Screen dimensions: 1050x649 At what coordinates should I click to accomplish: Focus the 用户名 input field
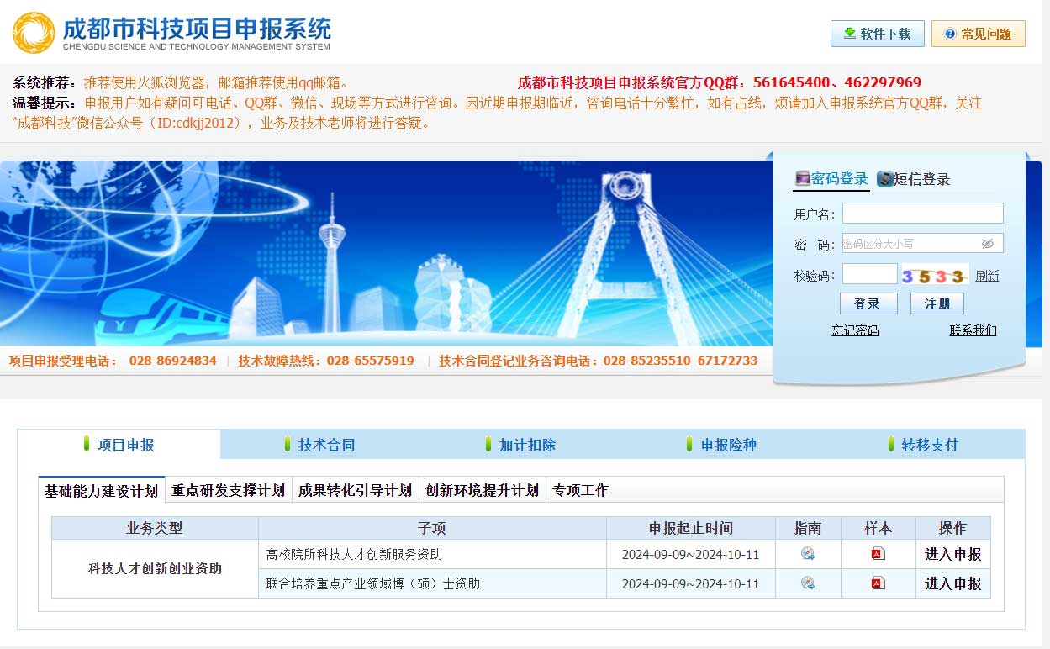922,214
